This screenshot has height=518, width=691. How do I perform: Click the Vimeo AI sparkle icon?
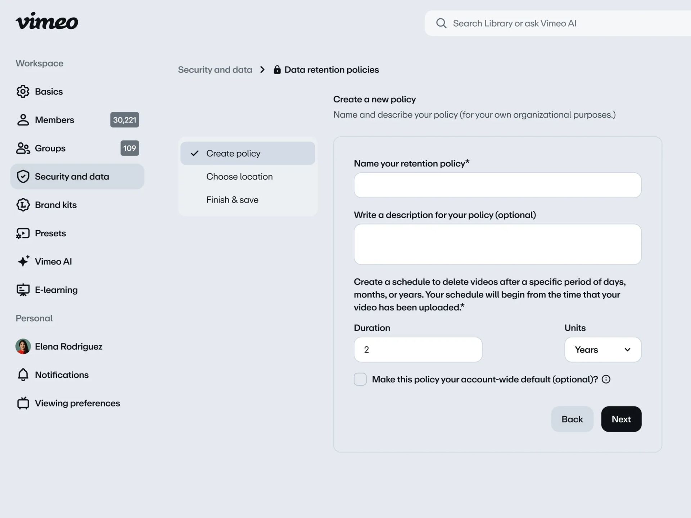(x=23, y=261)
